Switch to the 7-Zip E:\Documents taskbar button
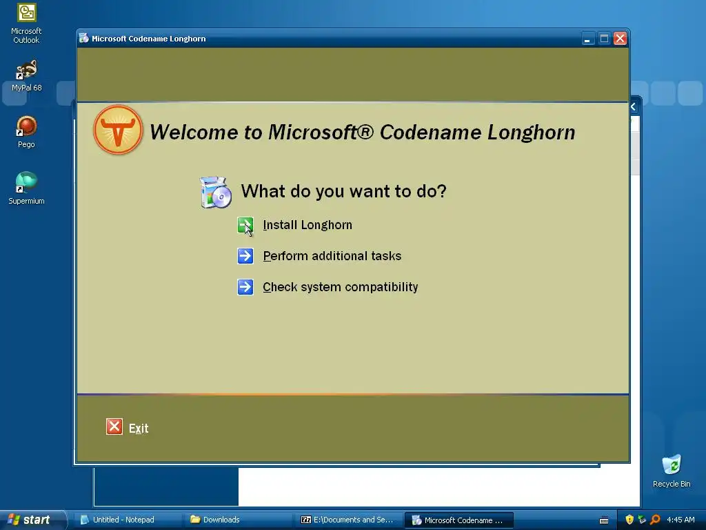The width and height of the screenshot is (706, 530). coord(349,520)
